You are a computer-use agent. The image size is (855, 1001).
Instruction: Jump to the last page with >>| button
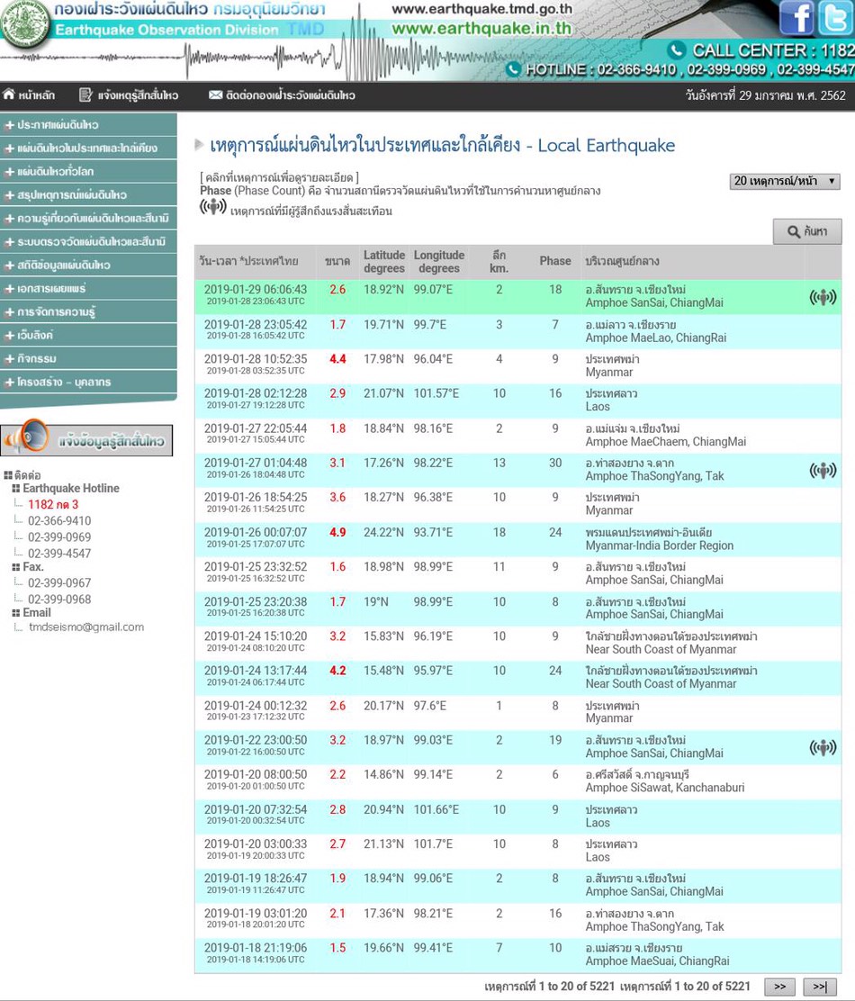click(820, 987)
